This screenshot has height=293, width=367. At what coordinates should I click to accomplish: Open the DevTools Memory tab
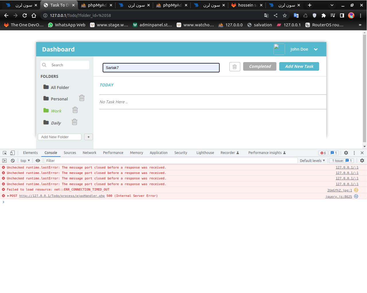pyautogui.click(x=136, y=153)
